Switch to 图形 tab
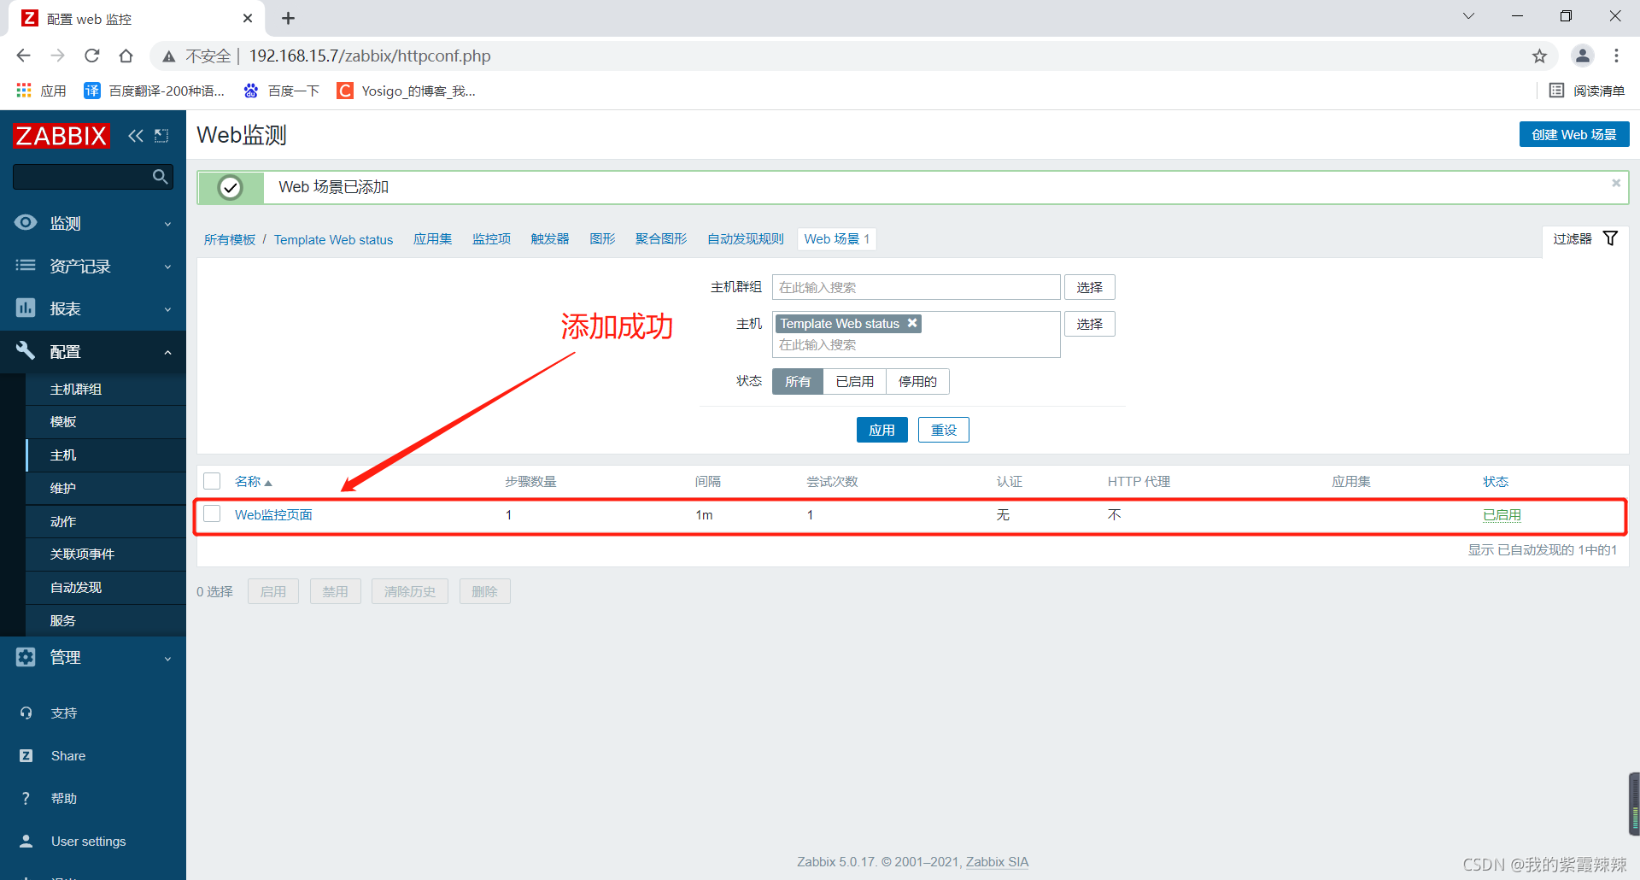Screen dimensions: 1640x880 (602, 239)
